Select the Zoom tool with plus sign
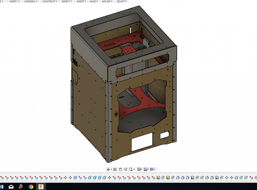 click(125, 169)
